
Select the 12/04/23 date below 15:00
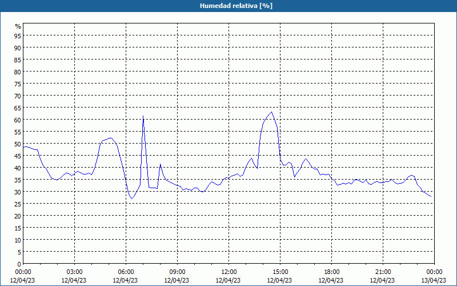(279, 280)
